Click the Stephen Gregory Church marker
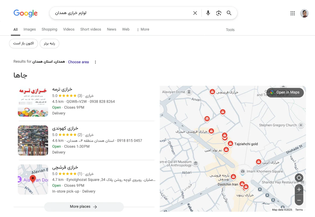 [x=301, y=125]
